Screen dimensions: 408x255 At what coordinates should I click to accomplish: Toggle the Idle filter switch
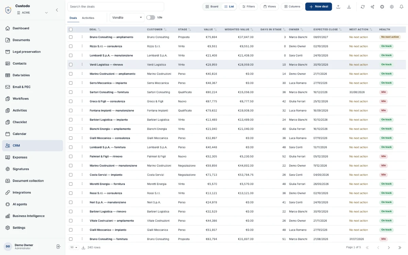tap(151, 17)
